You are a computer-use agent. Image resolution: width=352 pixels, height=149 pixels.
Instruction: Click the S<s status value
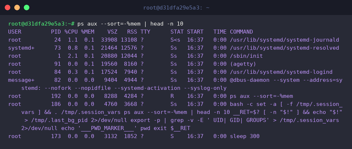[175, 40]
